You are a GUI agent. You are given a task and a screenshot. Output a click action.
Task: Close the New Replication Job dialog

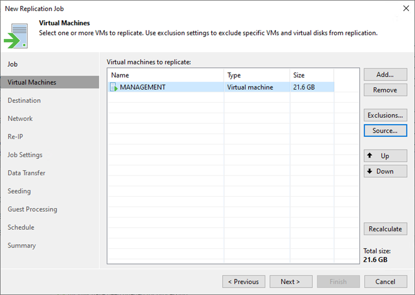(406, 9)
